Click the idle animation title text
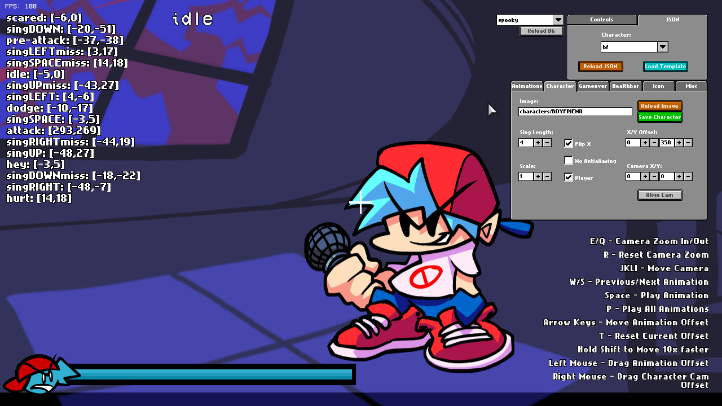The width and height of the screenshot is (722, 406). coord(193,19)
